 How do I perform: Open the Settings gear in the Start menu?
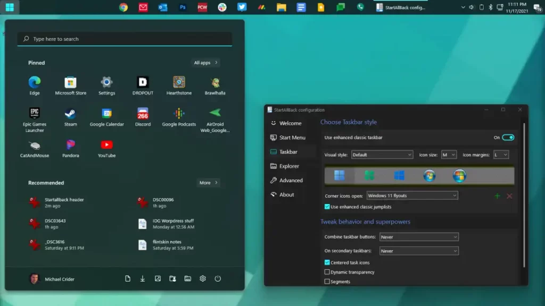pyautogui.click(x=203, y=278)
